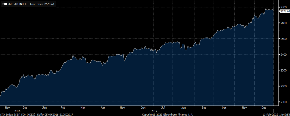Image resolution: width=290 pixels, height=116 pixels.
Task: Select the Oct month label on time axis
Action: (x=224, y=108)
